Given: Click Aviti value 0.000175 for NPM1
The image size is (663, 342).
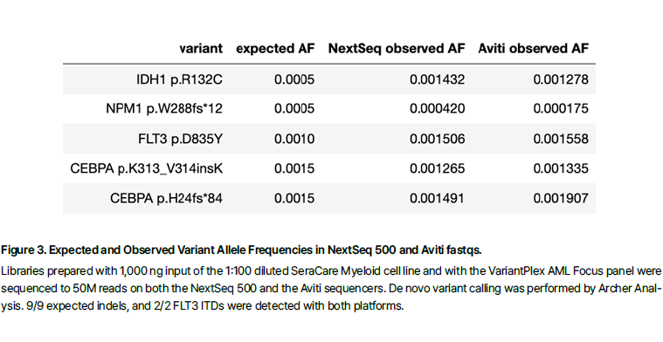Looking at the screenshot, I should (x=561, y=109).
